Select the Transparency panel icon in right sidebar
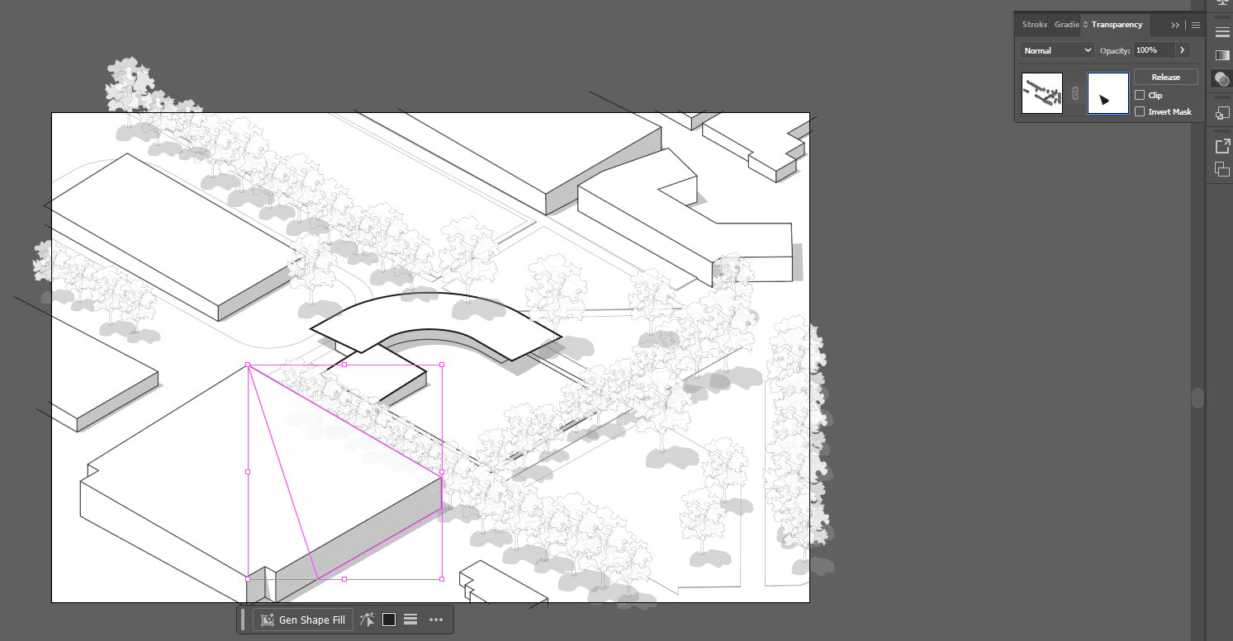Screen dimensions: 1233x641 pos(1223,78)
